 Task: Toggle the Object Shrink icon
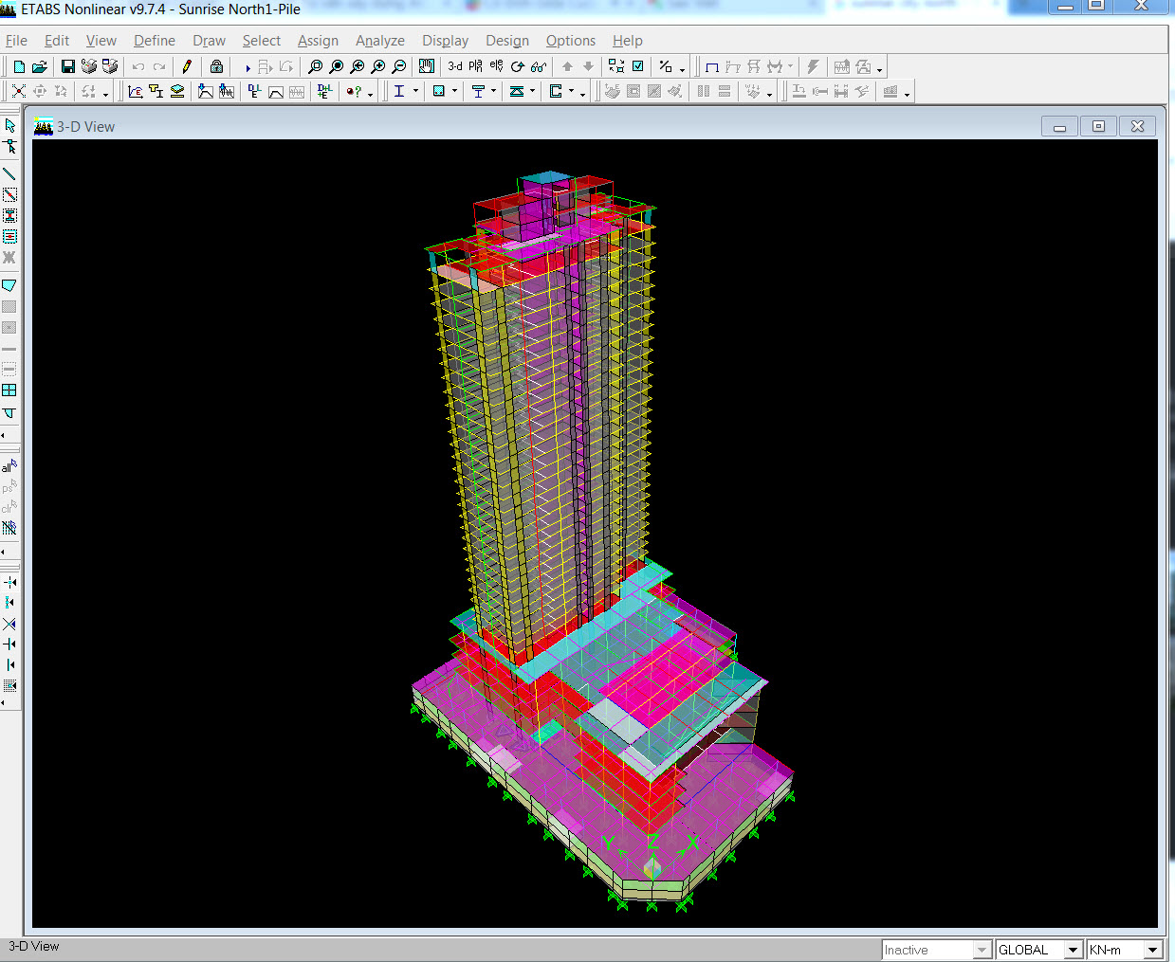coord(616,66)
